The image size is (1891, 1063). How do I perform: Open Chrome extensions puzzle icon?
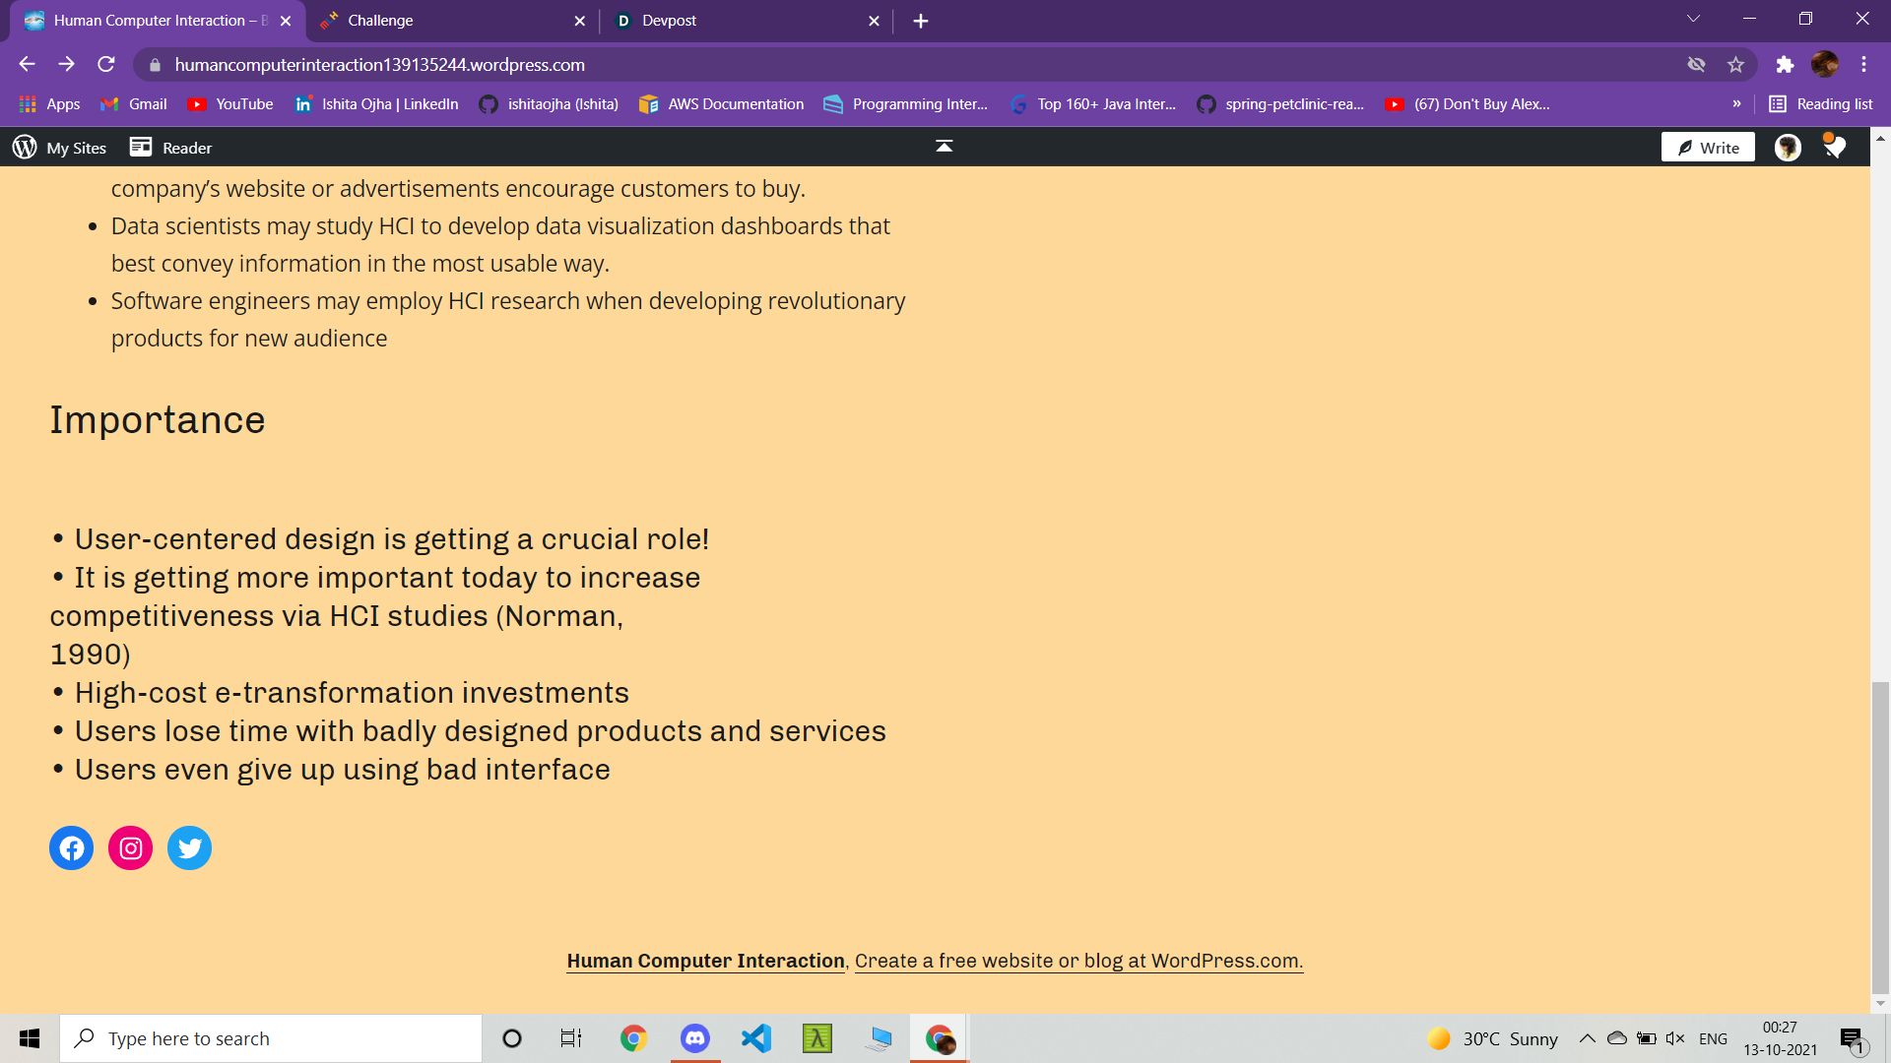point(1785,65)
